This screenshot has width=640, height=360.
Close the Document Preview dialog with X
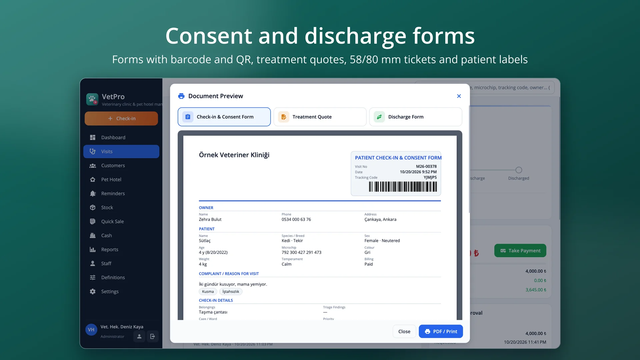pos(459,96)
